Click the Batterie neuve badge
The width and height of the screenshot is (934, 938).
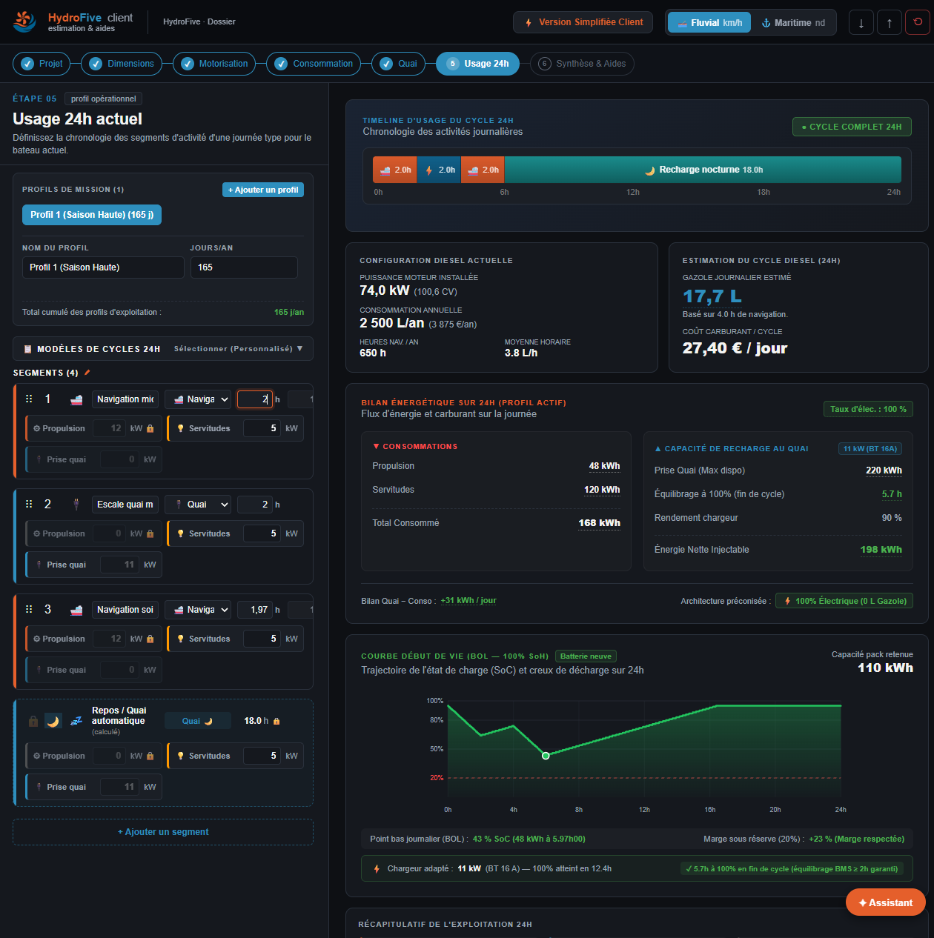click(586, 656)
